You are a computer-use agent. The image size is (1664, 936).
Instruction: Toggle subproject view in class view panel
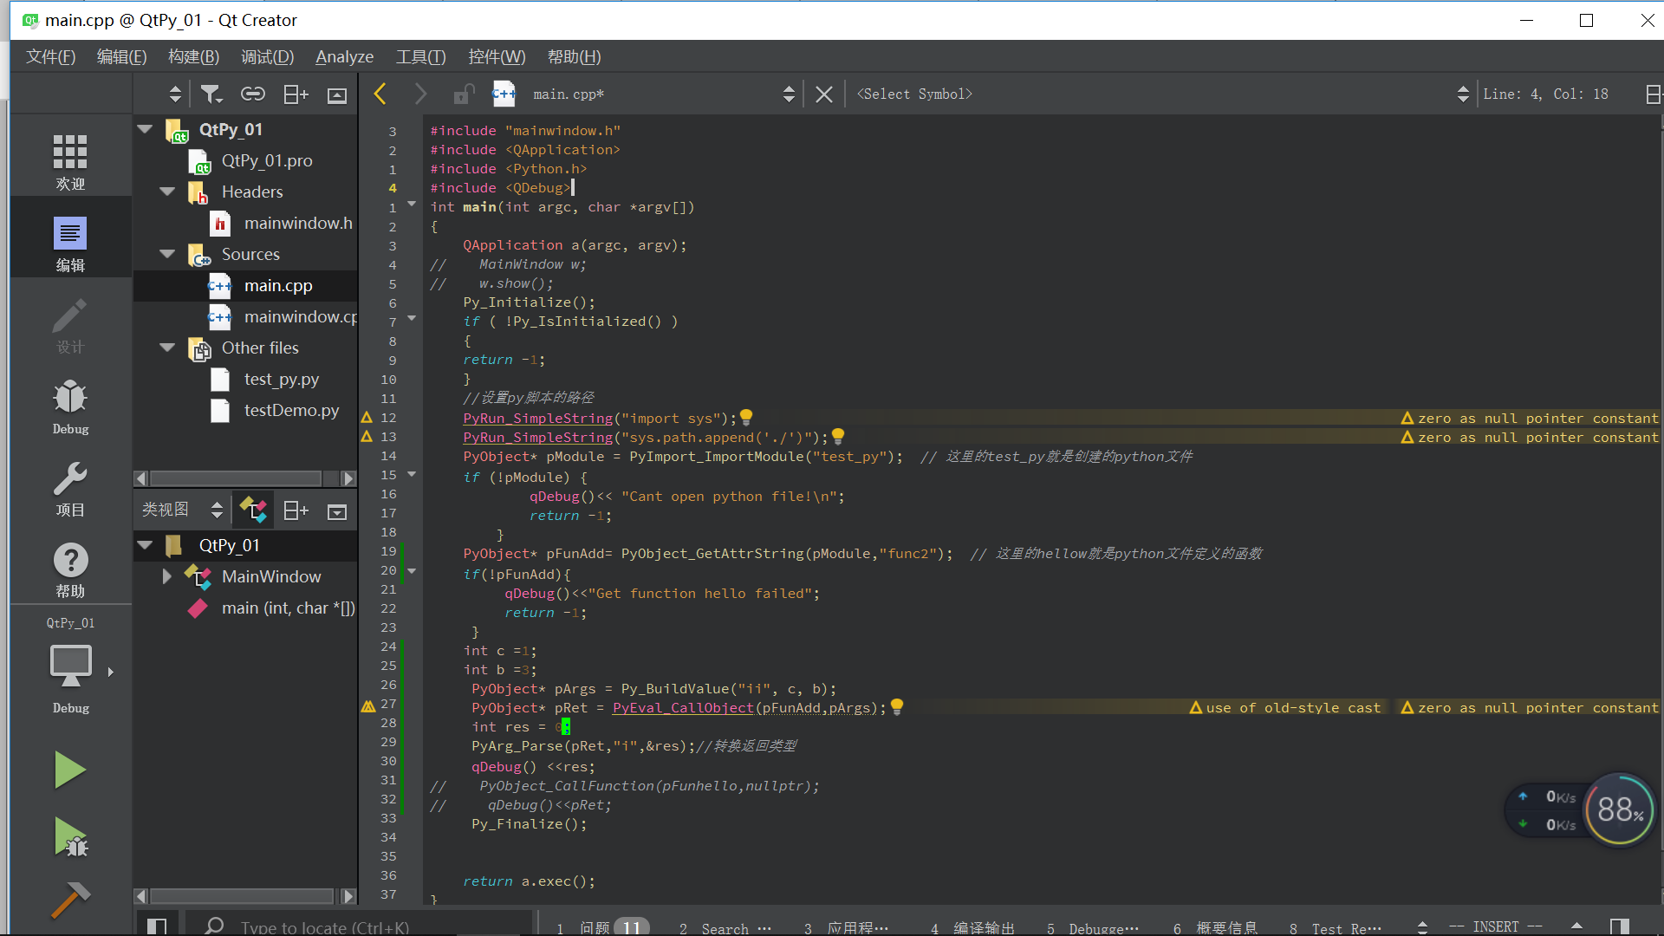coord(253,510)
